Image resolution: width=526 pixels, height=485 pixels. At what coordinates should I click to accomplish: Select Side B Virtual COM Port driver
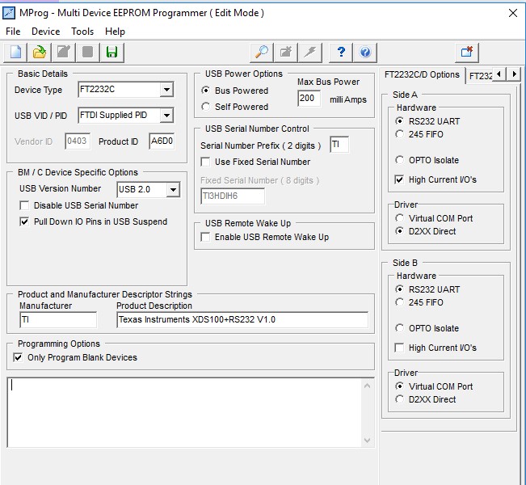coord(434,386)
